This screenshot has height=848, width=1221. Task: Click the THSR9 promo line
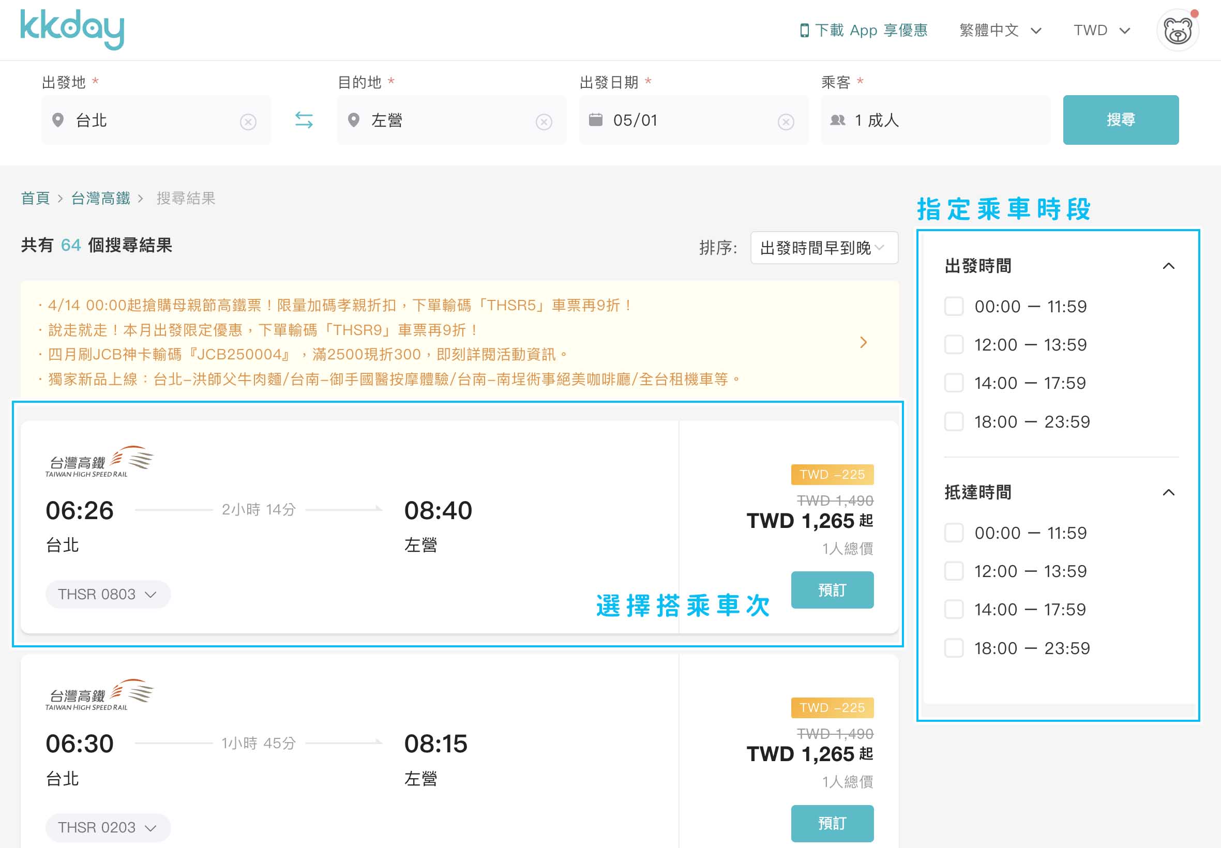pos(259,330)
